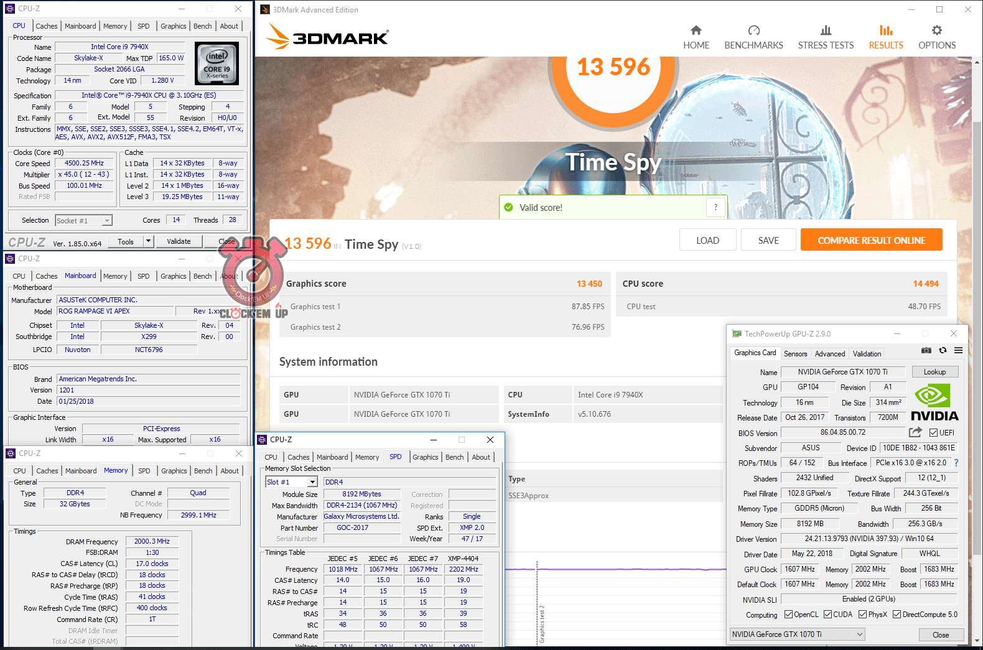Open 3DMark Home via house icon
Screen dimensions: 983x650
(x=696, y=30)
